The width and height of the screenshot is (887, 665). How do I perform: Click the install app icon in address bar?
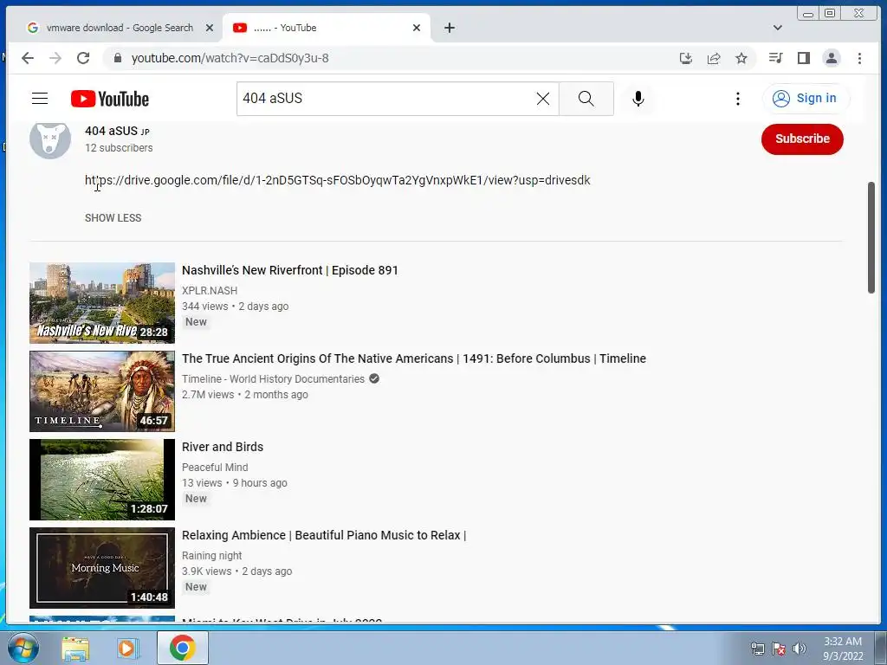click(686, 58)
